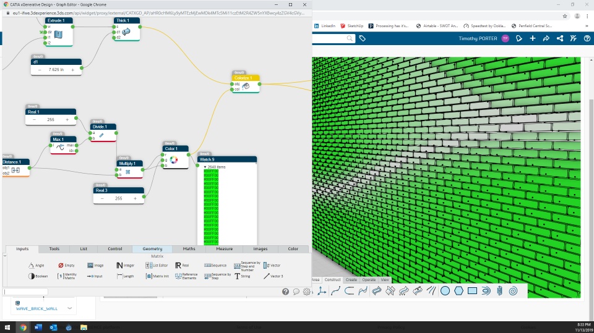Insert a Matrix Init node
This screenshot has height=333, width=594.
(x=157, y=276)
